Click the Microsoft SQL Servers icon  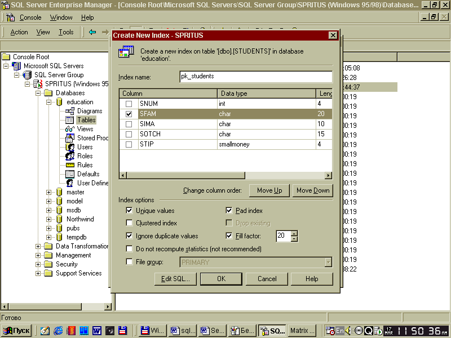pyautogui.click(x=16, y=66)
